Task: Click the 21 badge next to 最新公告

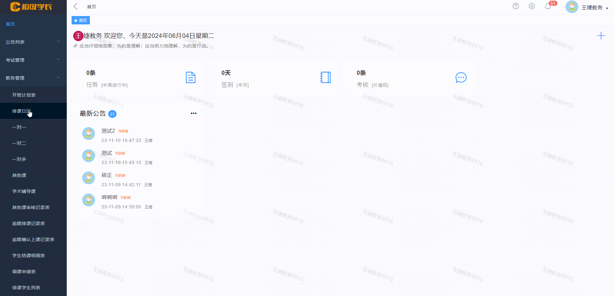Action: click(x=112, y=114)
